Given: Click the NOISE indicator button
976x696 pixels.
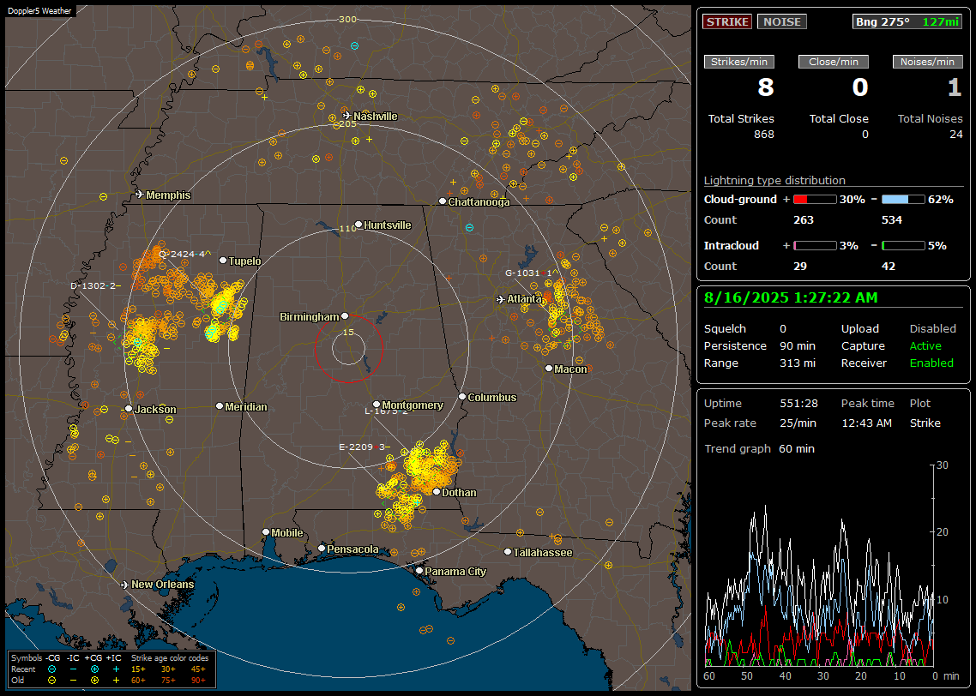Looking at the screenshot, I should click(782, 21).
